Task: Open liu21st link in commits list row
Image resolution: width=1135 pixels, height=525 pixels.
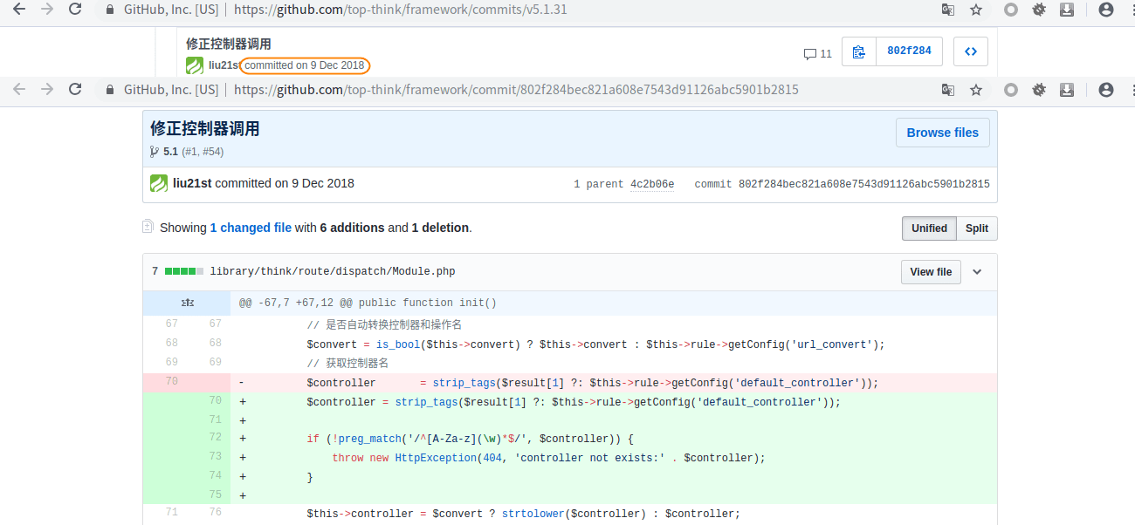Action: 224,65
